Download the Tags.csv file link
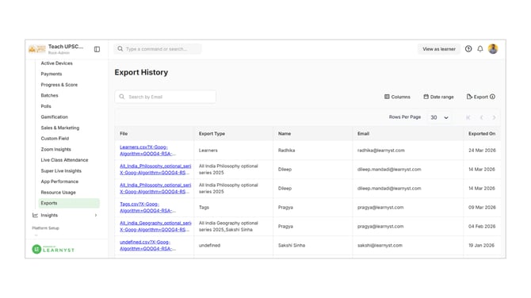531x298 pixels. click(147, 207)
